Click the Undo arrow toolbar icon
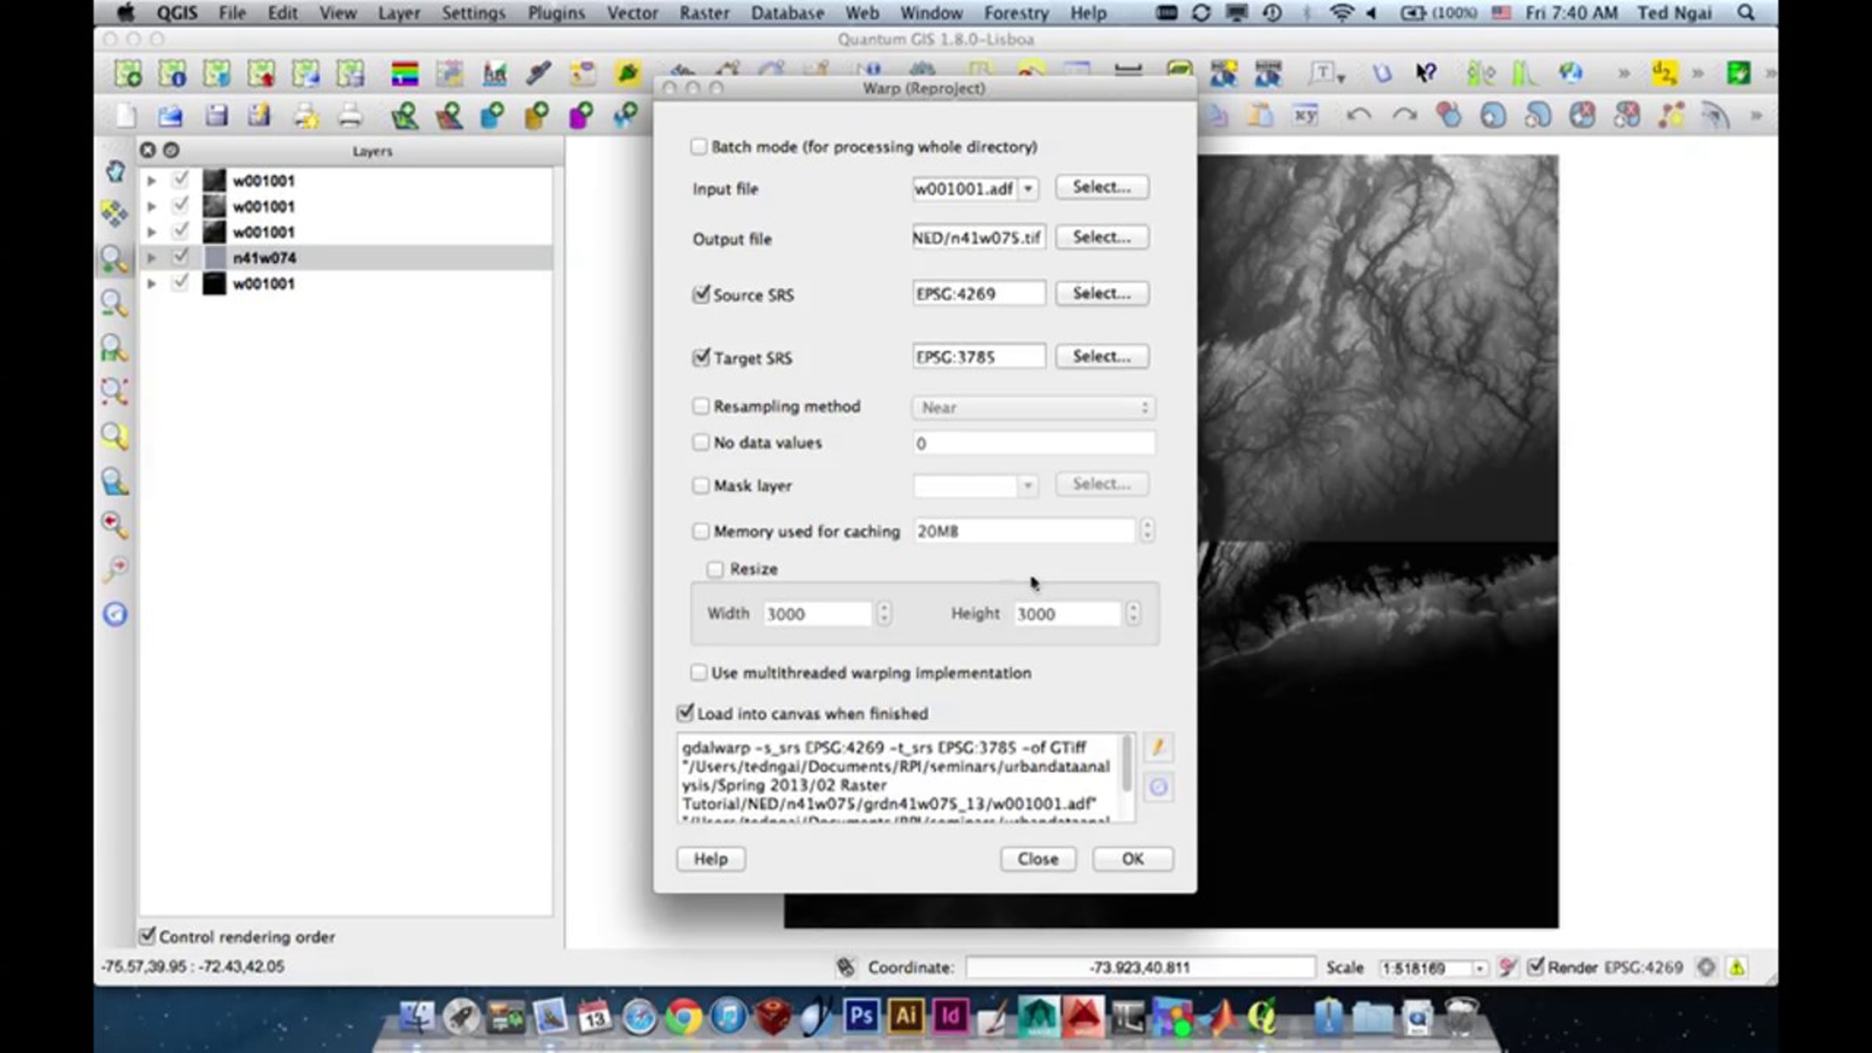Viewport: 1872px width, 1053px height. [x=1358, y=116]
